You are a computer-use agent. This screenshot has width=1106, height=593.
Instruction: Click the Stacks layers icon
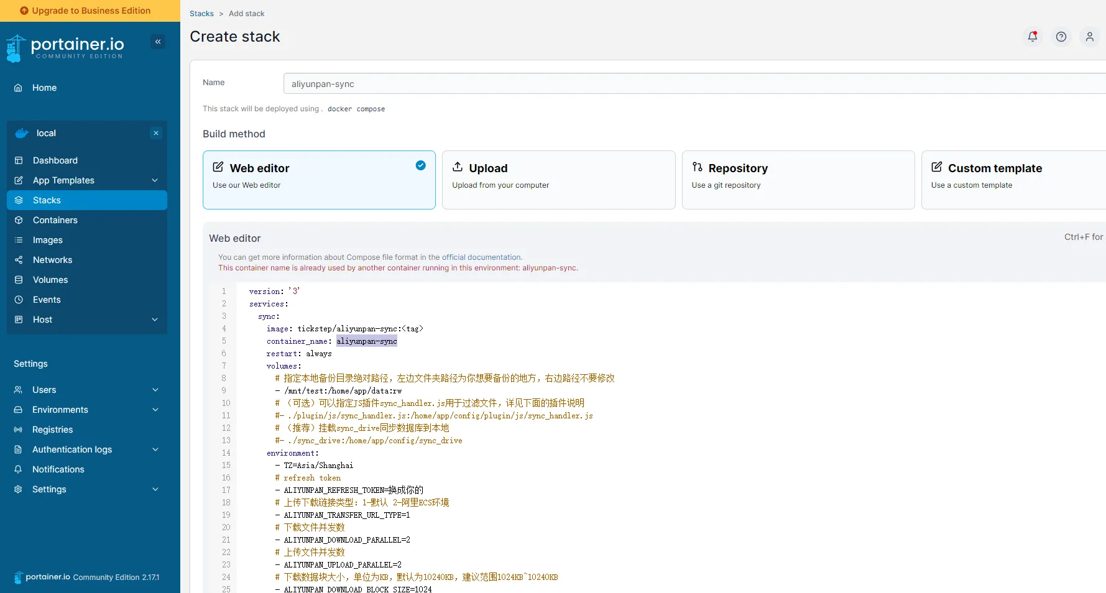[19, 200]
